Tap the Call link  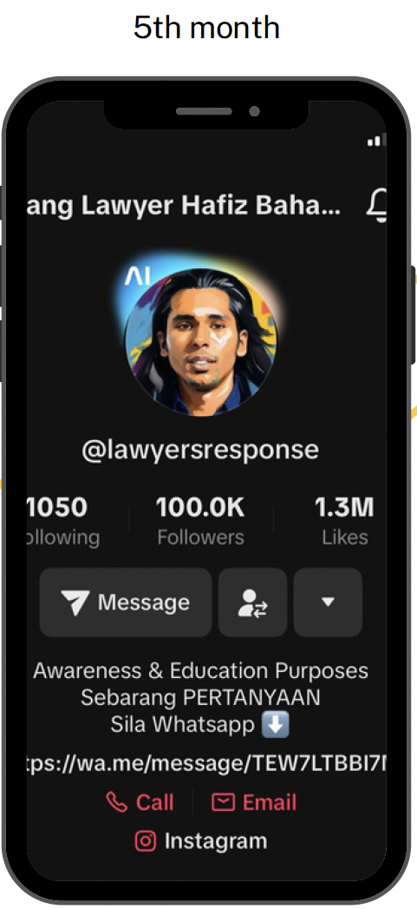(x=140, y=802)
